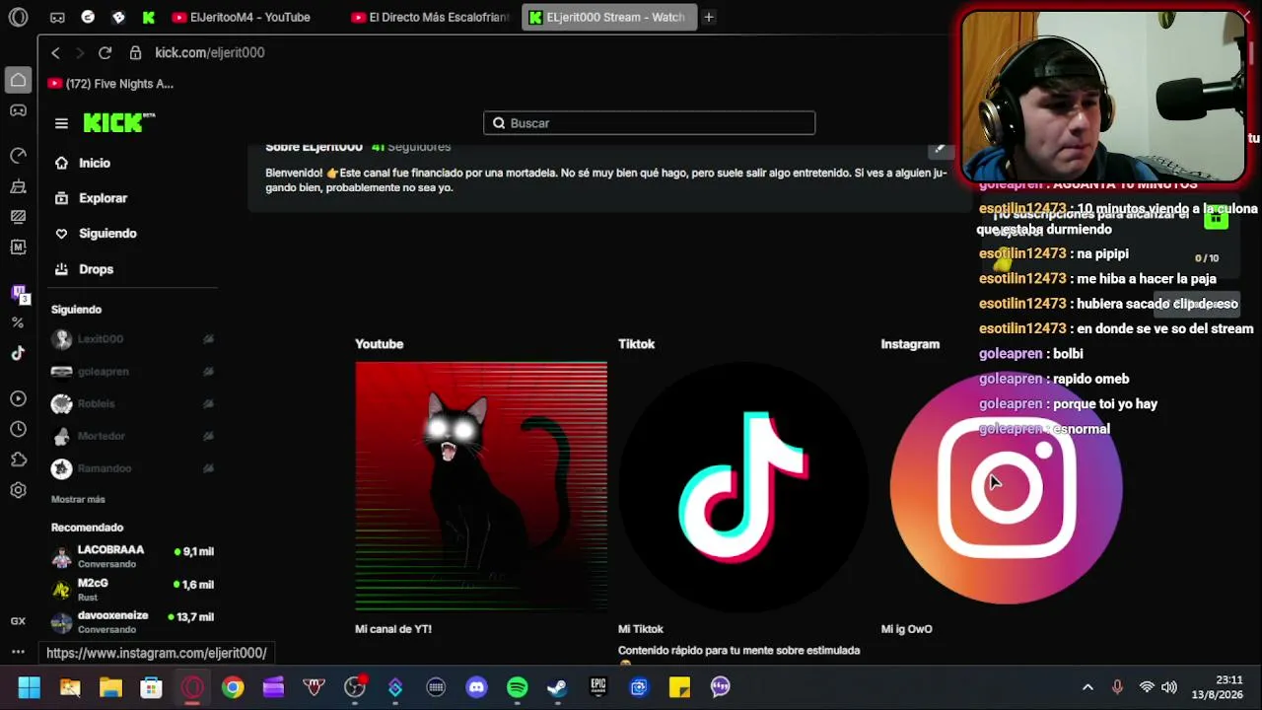This screenshot has width=1262, height=710.
Task: Open Discord from the taskbar
Action: pyautogui.click(x=476, y=687)
